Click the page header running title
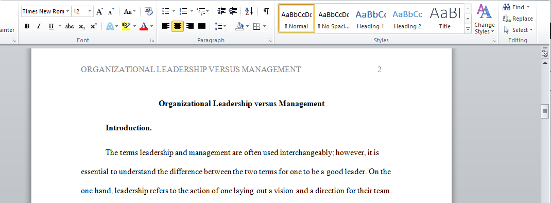 pyautogui.click(x=191, y=70)
